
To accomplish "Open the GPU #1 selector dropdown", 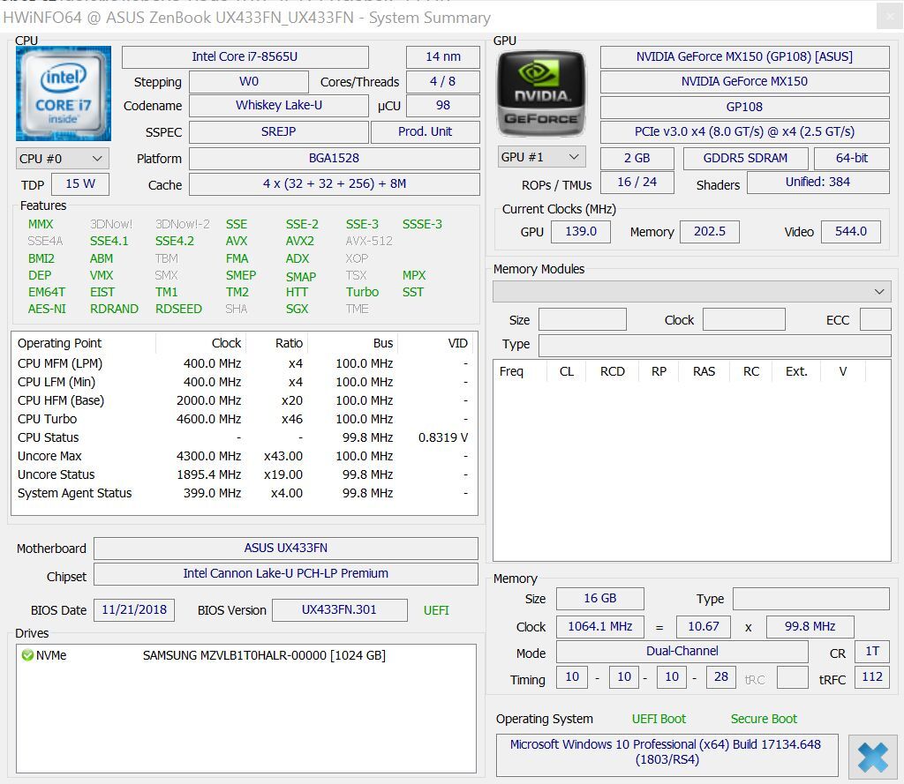I will 541,156.
